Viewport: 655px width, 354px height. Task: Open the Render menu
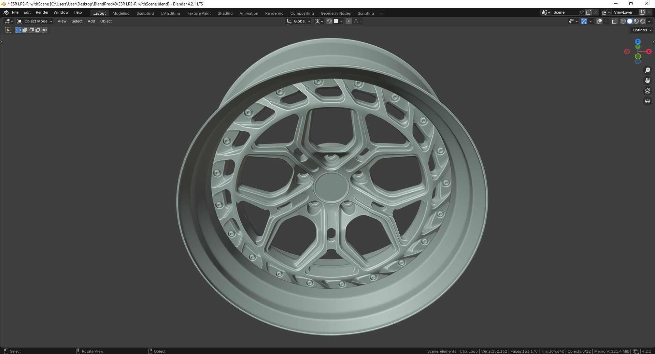pyautogui.click(x=42, y=12)
